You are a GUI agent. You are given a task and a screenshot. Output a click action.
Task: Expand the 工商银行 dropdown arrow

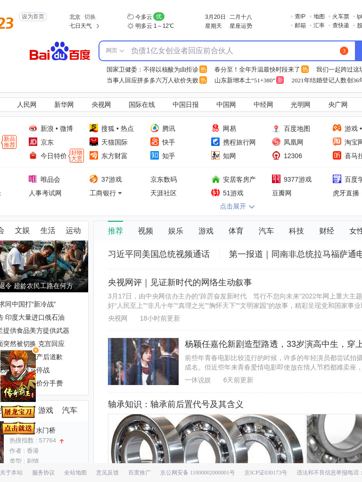(120, 193)
